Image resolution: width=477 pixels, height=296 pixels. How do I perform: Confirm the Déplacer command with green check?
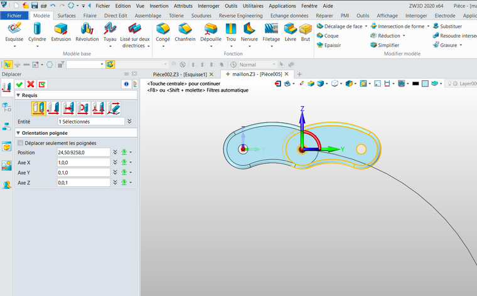(20, 84)
